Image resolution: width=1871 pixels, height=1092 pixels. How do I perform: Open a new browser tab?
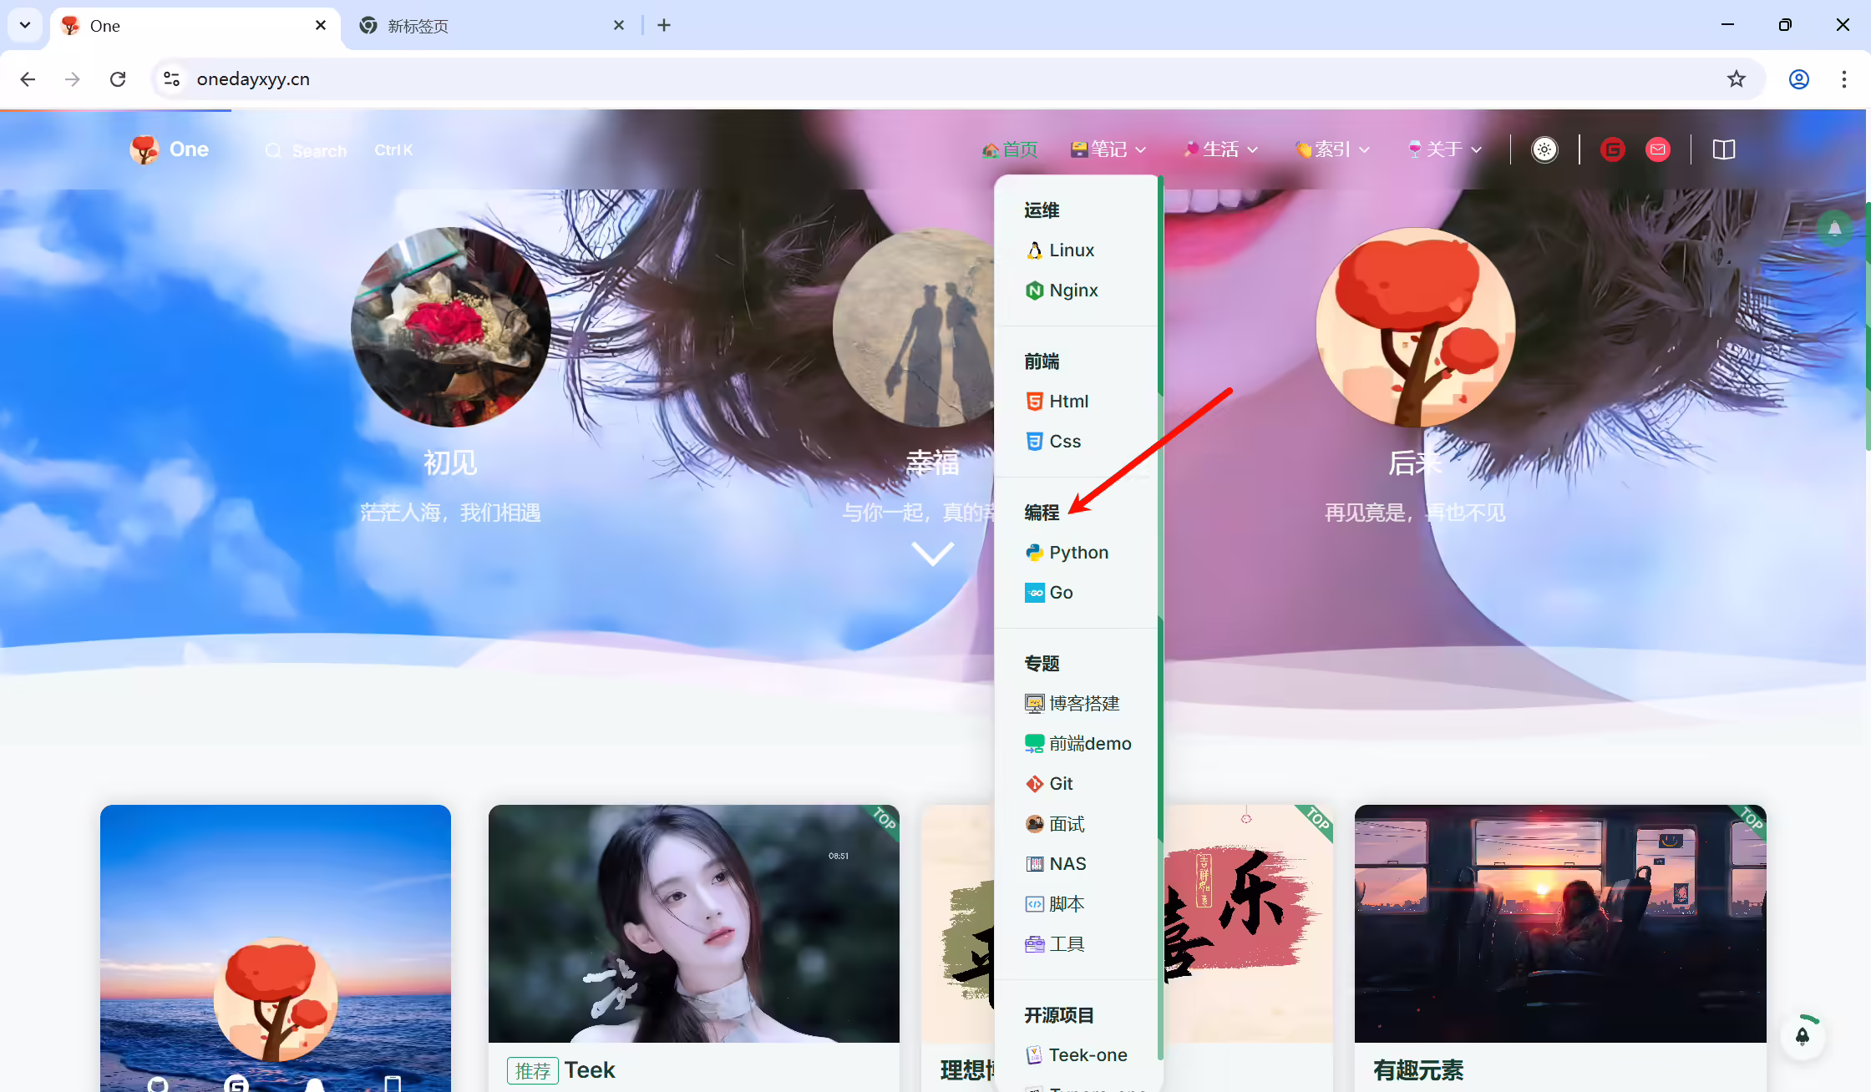pyautogui.click(x=664, y=25)
